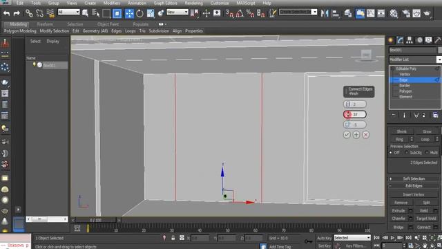Image resolution: width=442 pixels, height=249 pixels.
Task: Collapse the Edit Edges rollout
Action: click(x=414, y=186)
